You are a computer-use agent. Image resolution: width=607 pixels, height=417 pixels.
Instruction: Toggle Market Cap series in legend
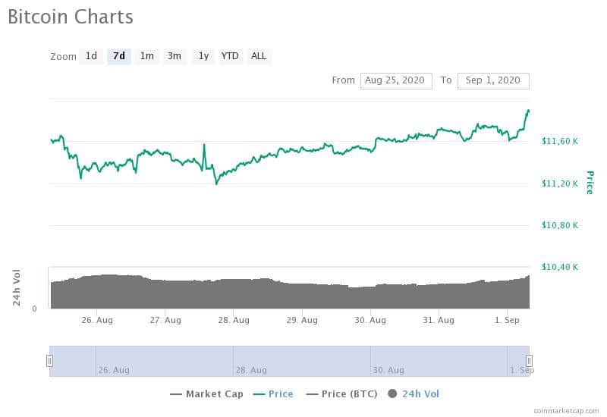(x=206, y=394)
